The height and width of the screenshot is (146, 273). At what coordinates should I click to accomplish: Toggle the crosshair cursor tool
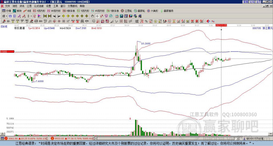click(x=97, y=16)
